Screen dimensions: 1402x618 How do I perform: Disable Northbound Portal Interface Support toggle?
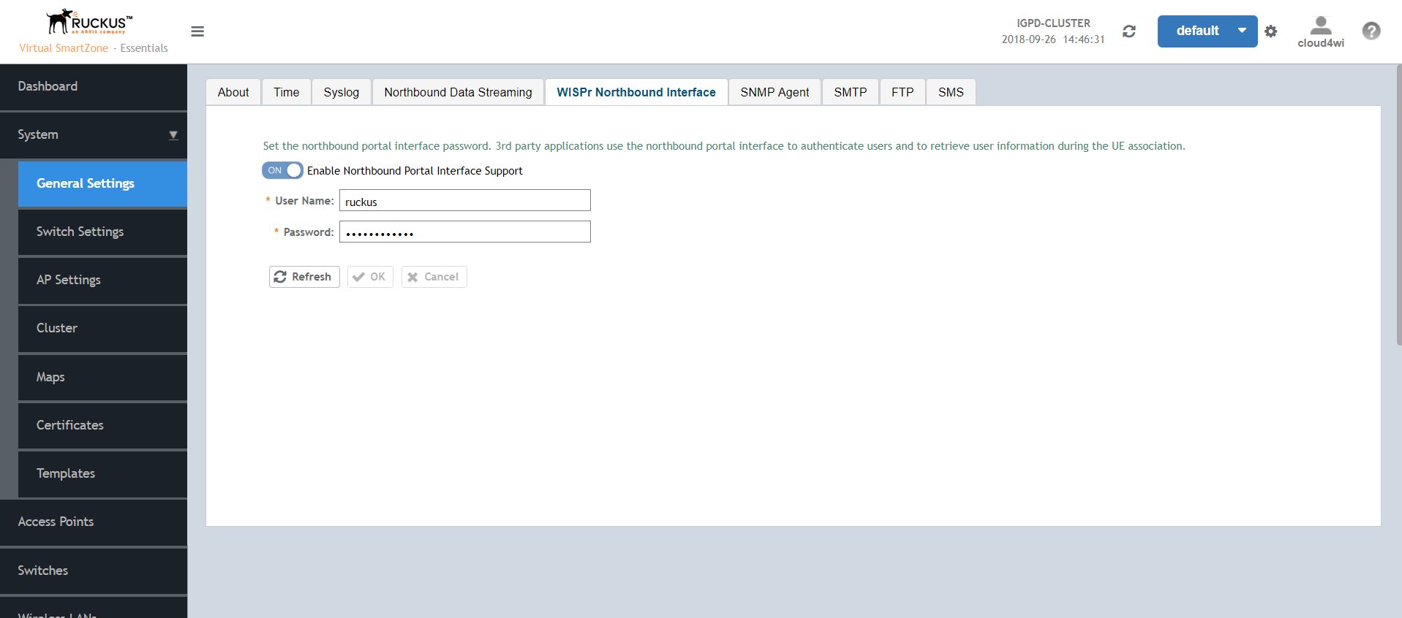pos(282,170)
